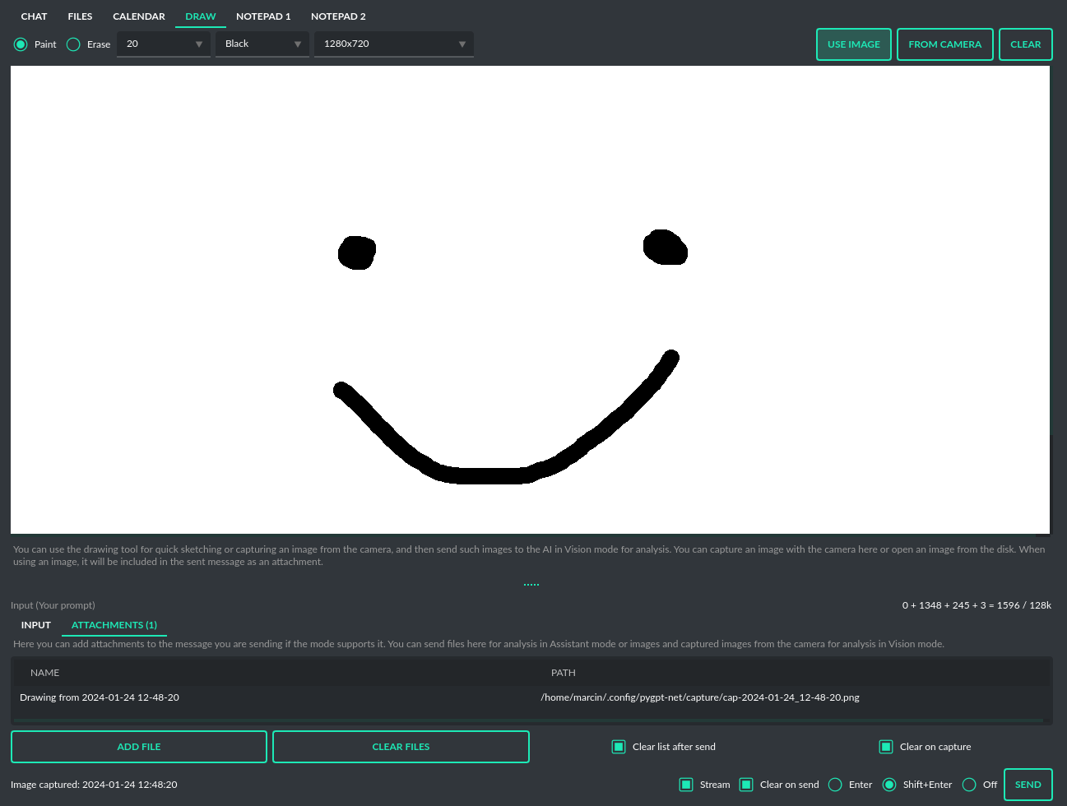Uncheck Clear list after send
This screenshot has width=1067, height=806.
[619, 747]
